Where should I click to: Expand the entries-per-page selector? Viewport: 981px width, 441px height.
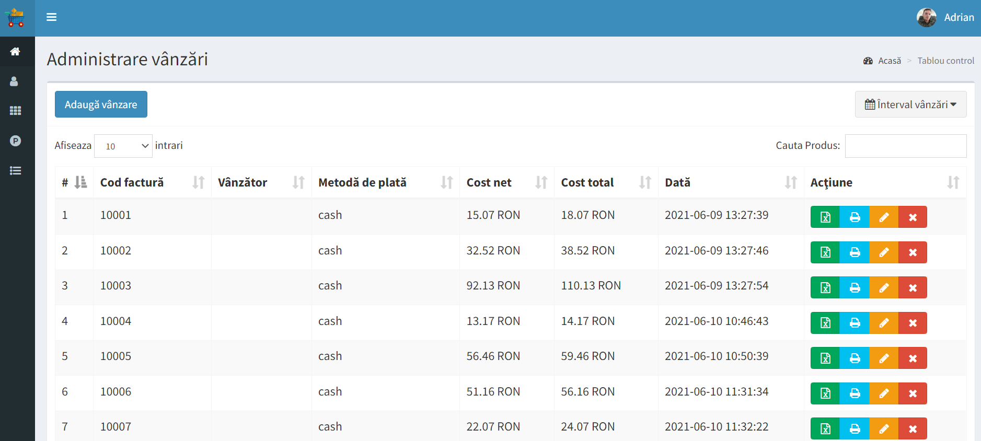[123, 146]
